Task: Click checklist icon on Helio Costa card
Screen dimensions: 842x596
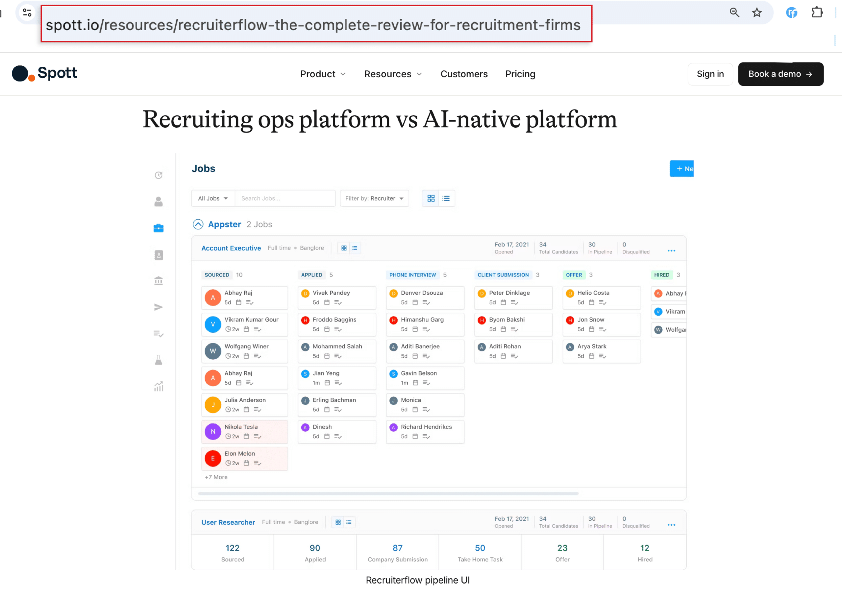Action: point(603,302)
